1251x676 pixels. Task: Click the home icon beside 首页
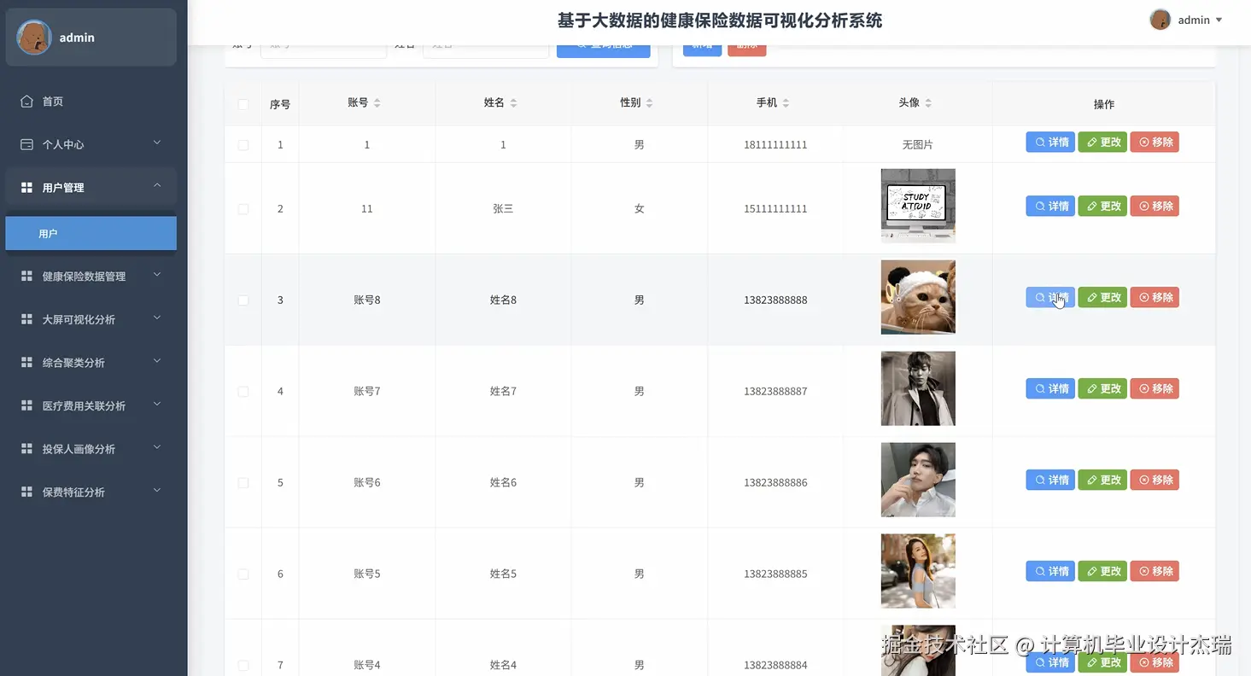[26, 102]
